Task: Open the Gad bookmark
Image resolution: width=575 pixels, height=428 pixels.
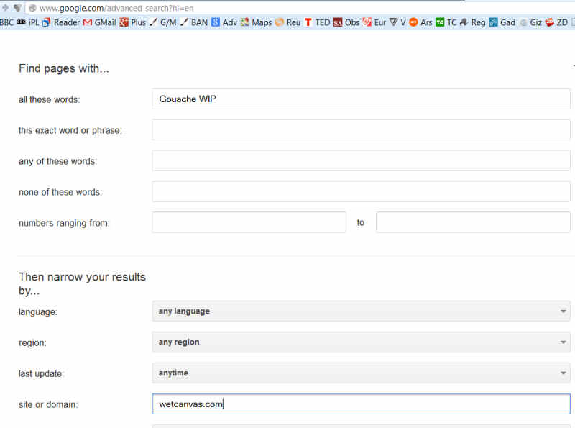Action: click(x=502, y=23)
